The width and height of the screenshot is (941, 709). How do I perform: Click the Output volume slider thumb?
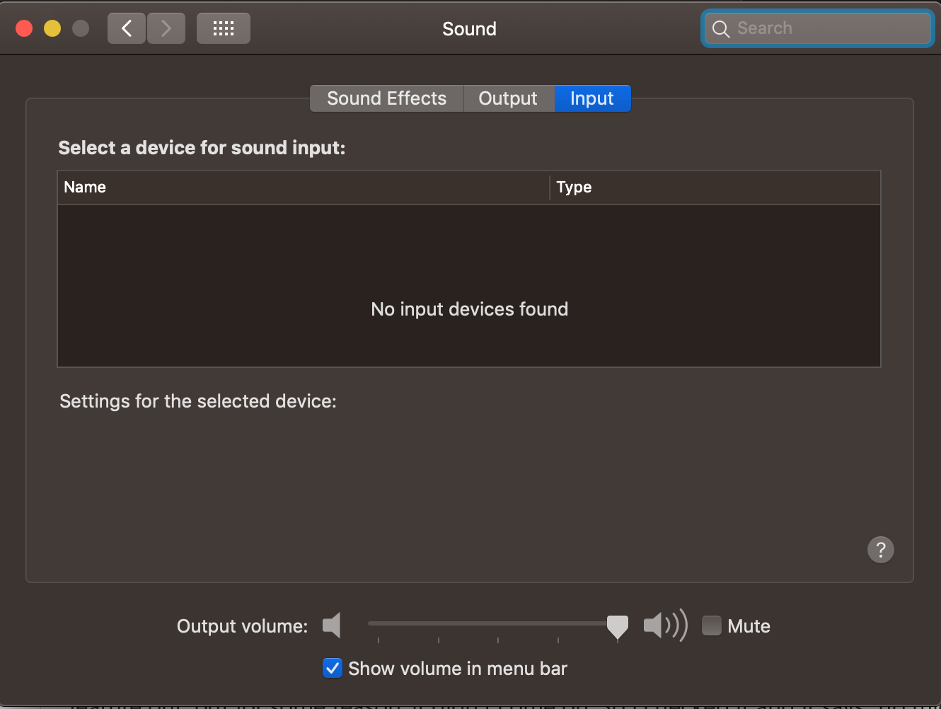[617, 626]
